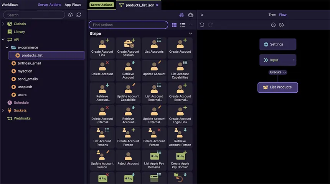
Task: Expand the Globals tree node
Action: [x=3, y=24]
